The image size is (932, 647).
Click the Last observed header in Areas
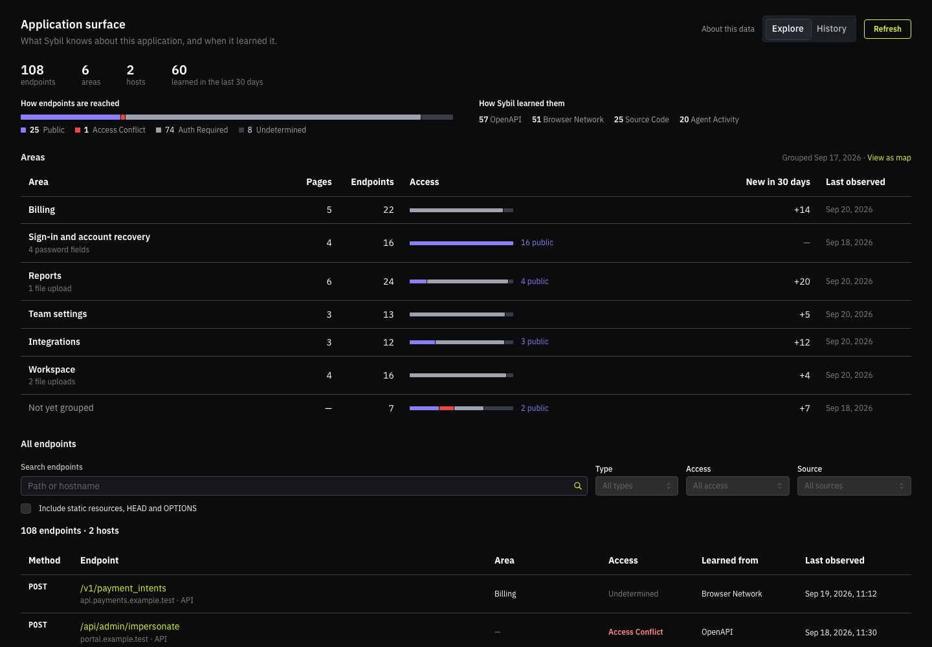855,182
